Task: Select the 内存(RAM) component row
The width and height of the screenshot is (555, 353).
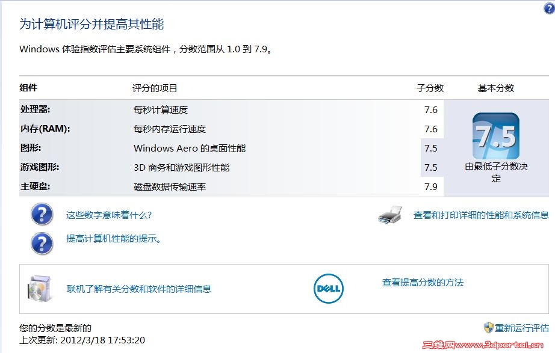Action: pos(45,129)
